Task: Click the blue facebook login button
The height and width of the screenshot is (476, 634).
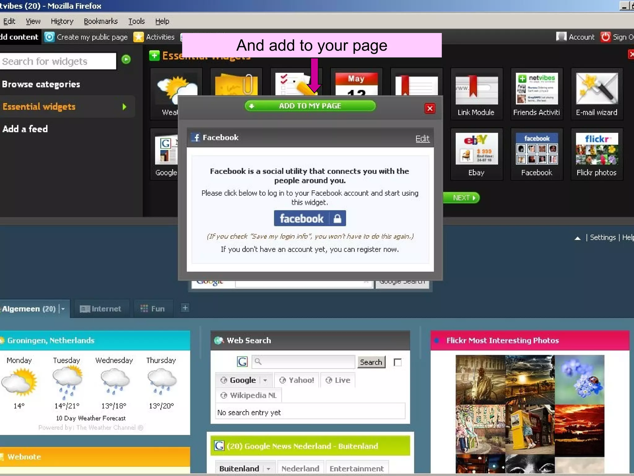Action: click(x=310, y=218)
